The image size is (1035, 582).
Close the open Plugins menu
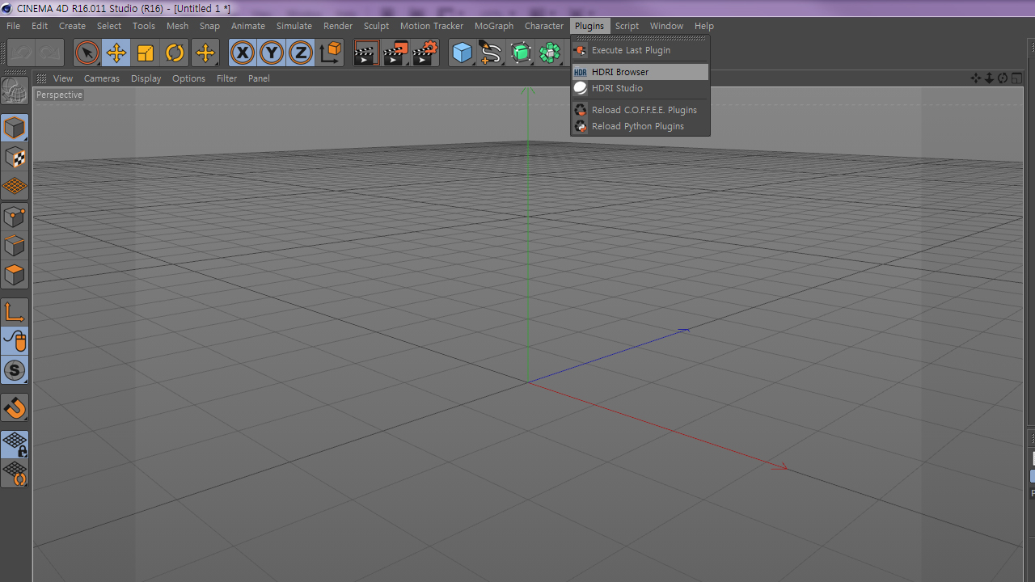point(589,26)
